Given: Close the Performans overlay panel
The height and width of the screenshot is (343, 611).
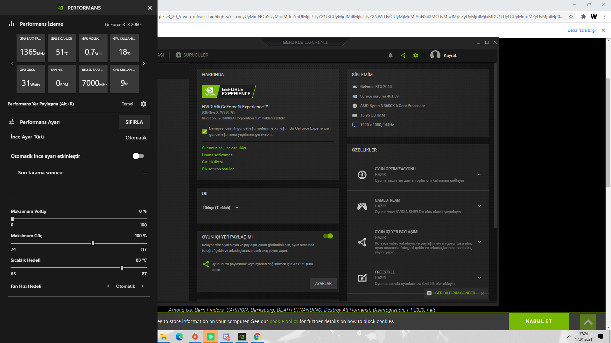Looking at the screenshot, I should click(x=150, y=8).
